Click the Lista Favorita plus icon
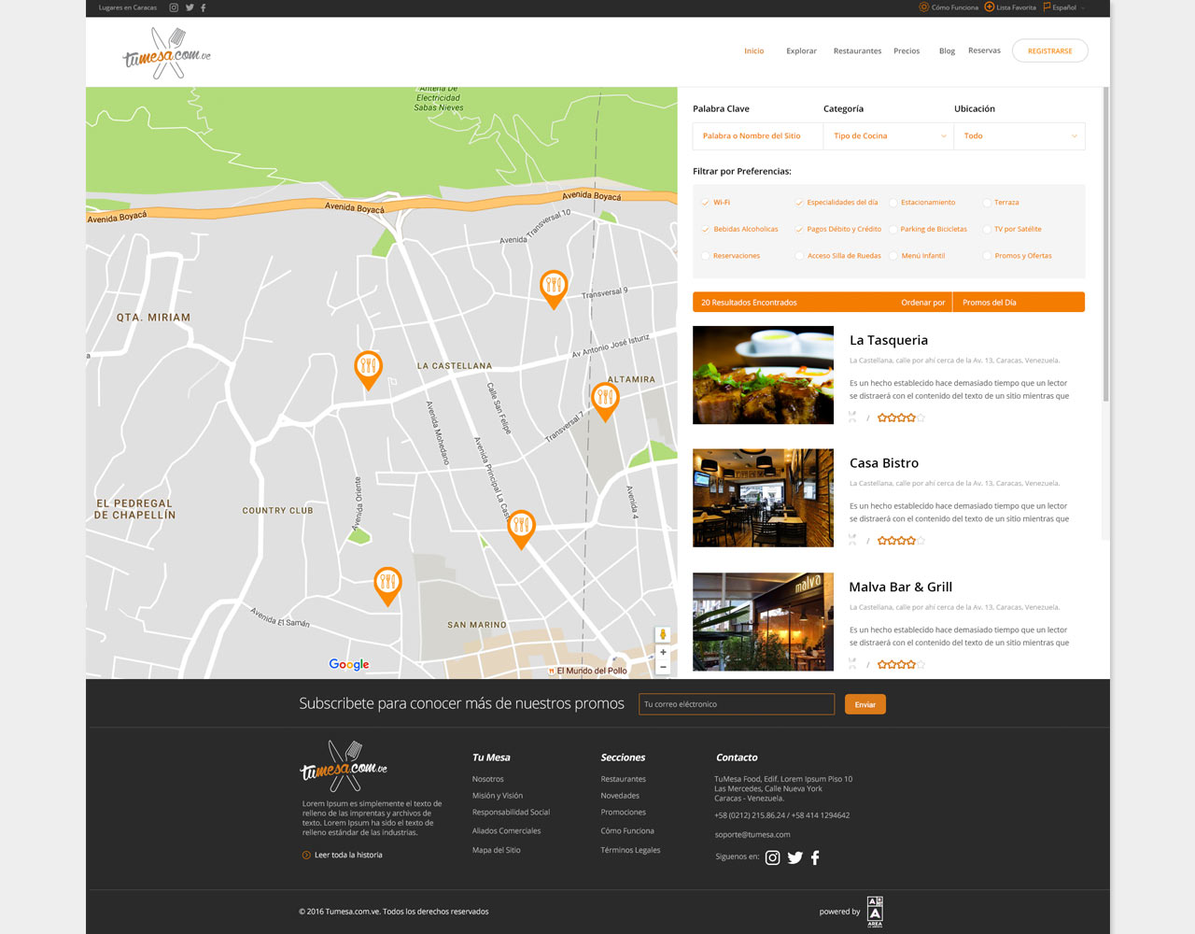The image size is (1195, 934). (990, 7)
